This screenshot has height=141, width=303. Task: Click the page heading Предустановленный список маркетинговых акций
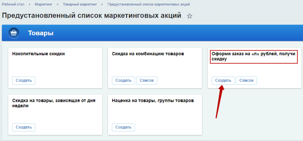click(x=92, y=16)
